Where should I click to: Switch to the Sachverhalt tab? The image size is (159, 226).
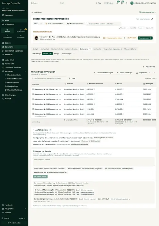coord(45,49)
